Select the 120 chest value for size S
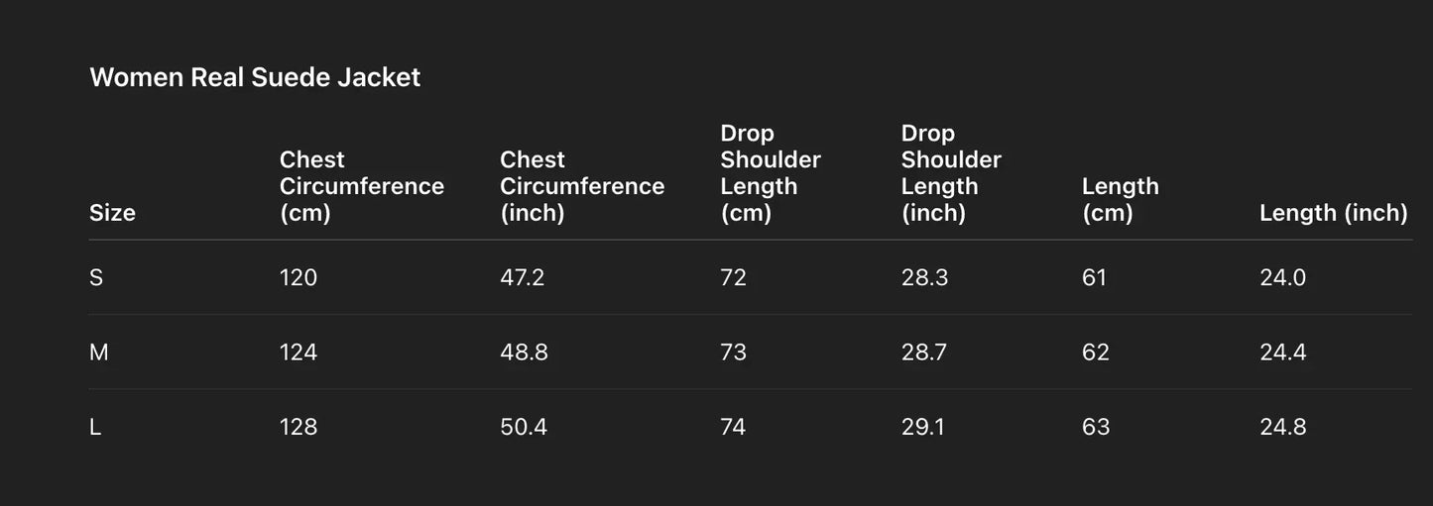 299,277
